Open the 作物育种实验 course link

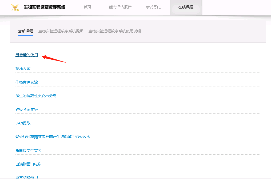pyautogui.click(x=27, y=82)
